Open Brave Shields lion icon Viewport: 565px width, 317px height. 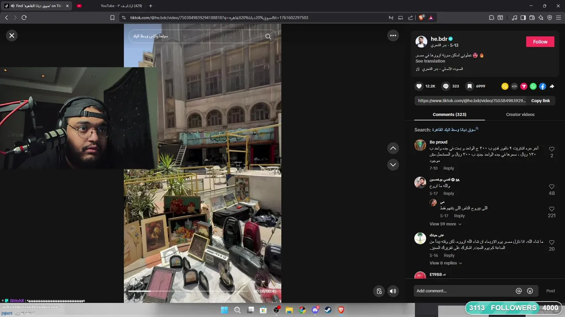421,18
